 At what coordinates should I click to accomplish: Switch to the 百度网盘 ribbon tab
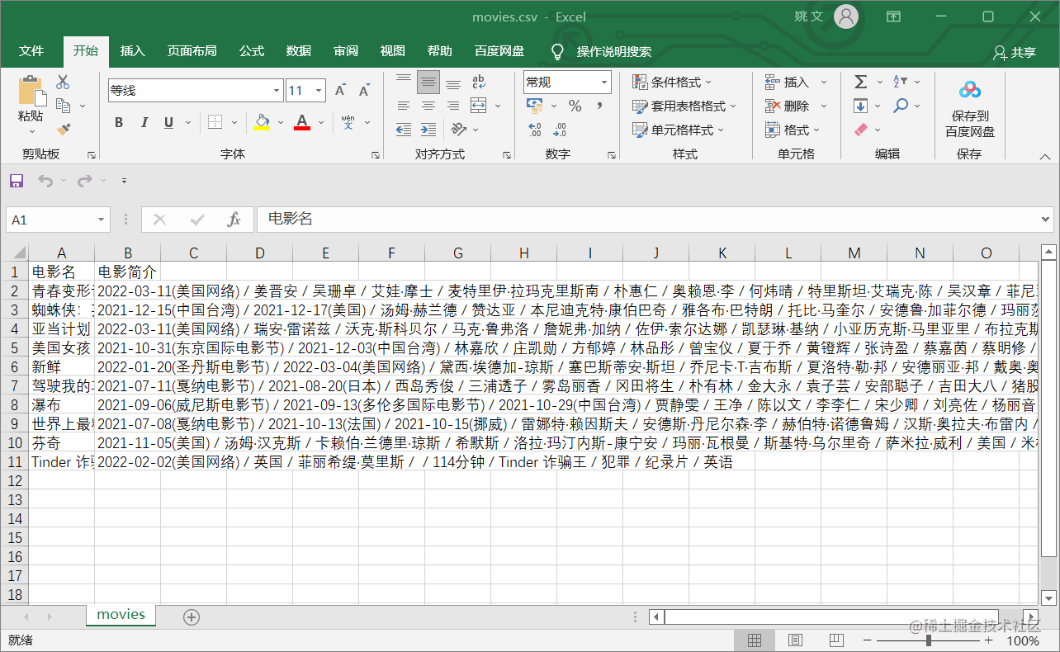pyautogui.click(x=499, y=51)
